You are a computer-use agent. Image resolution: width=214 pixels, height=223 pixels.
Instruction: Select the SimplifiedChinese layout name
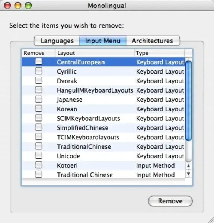click(x=83, y=128)
